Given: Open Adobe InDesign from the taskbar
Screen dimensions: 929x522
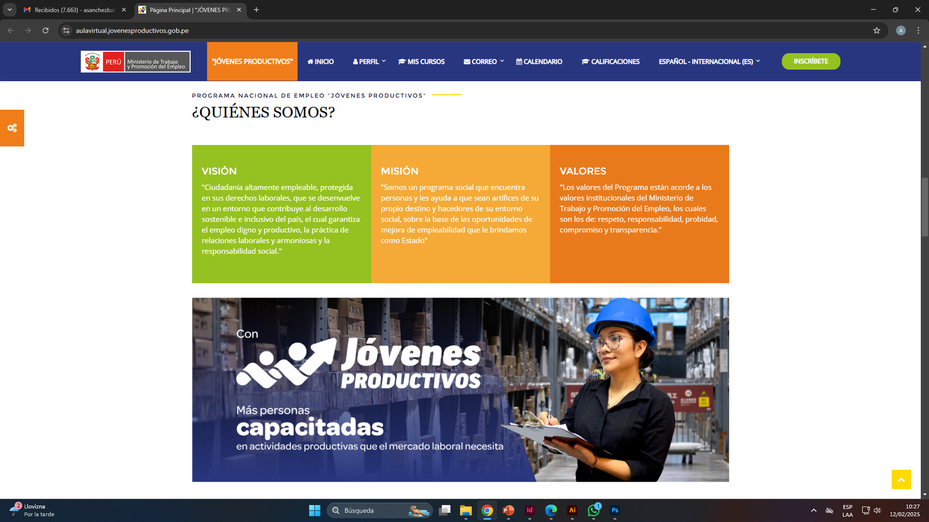Looking at the screenshot, I should click(x=530, y=510).
